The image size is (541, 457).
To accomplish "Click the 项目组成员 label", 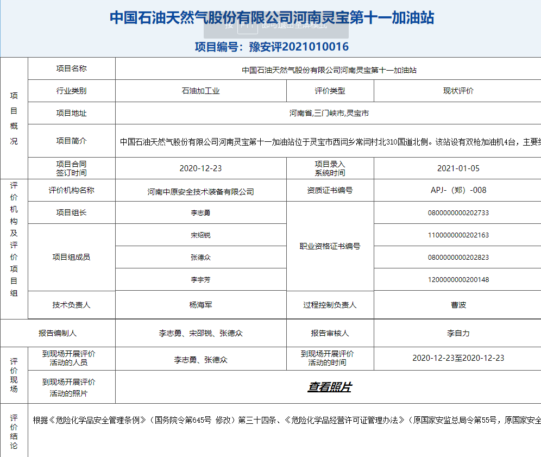I will click(71, 257).
